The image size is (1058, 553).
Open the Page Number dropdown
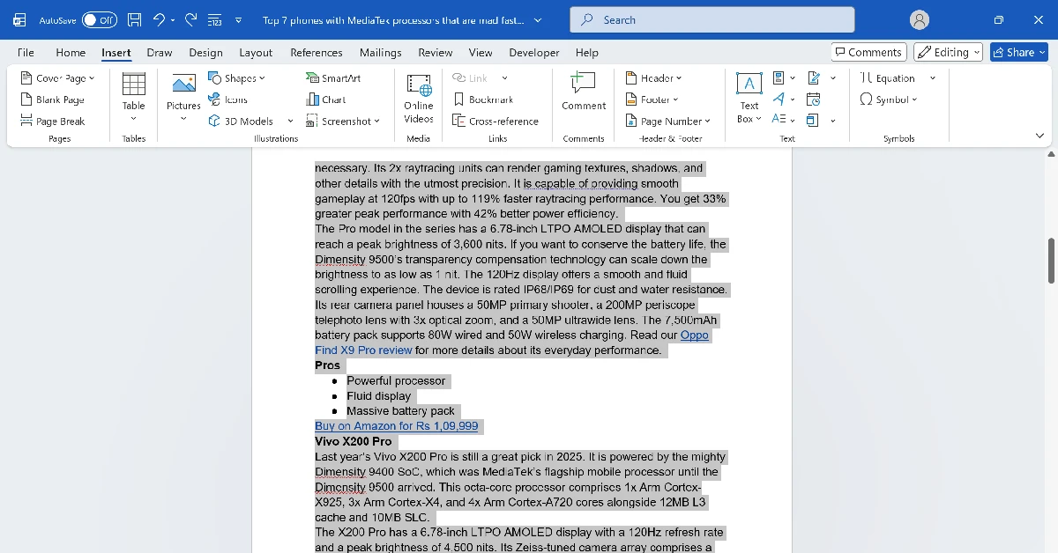[667, 122]
